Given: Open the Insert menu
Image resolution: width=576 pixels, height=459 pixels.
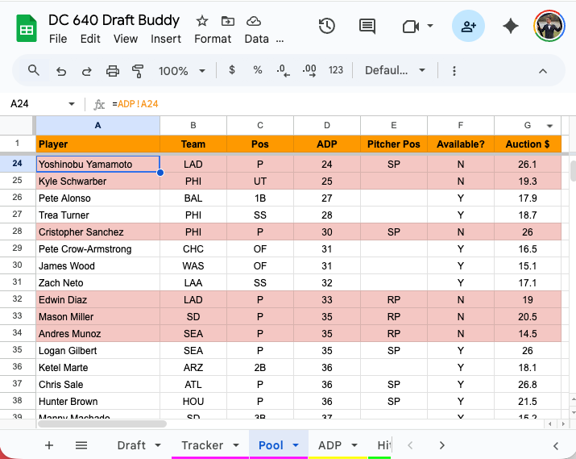Looking at the screenshot, I should tap(166, 39).
